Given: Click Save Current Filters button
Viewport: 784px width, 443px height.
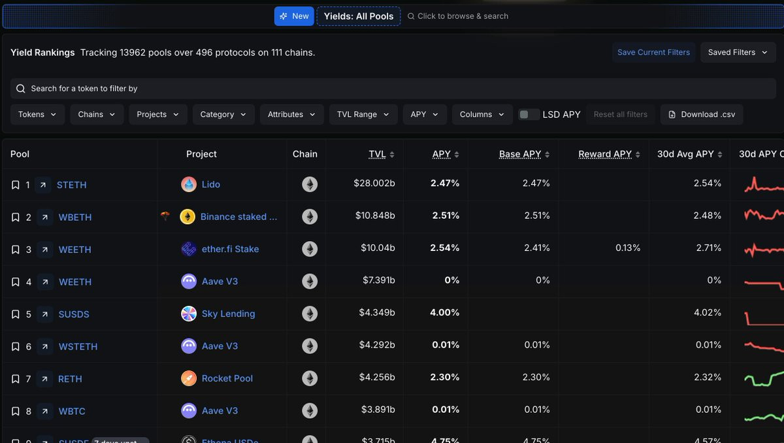Looking at the screenshot, I should (x=653, y=52).
